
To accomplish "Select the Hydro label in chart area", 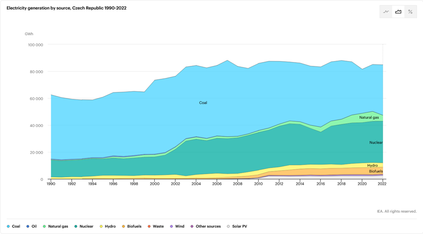I will 372,166.
